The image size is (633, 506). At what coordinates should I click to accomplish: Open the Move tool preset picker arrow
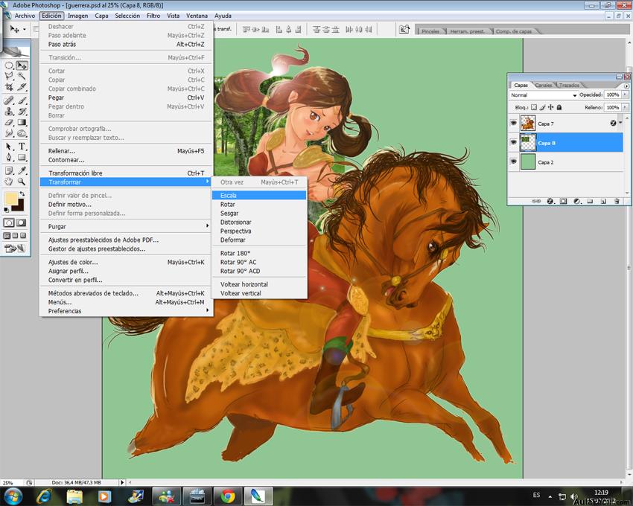point(25,29)
